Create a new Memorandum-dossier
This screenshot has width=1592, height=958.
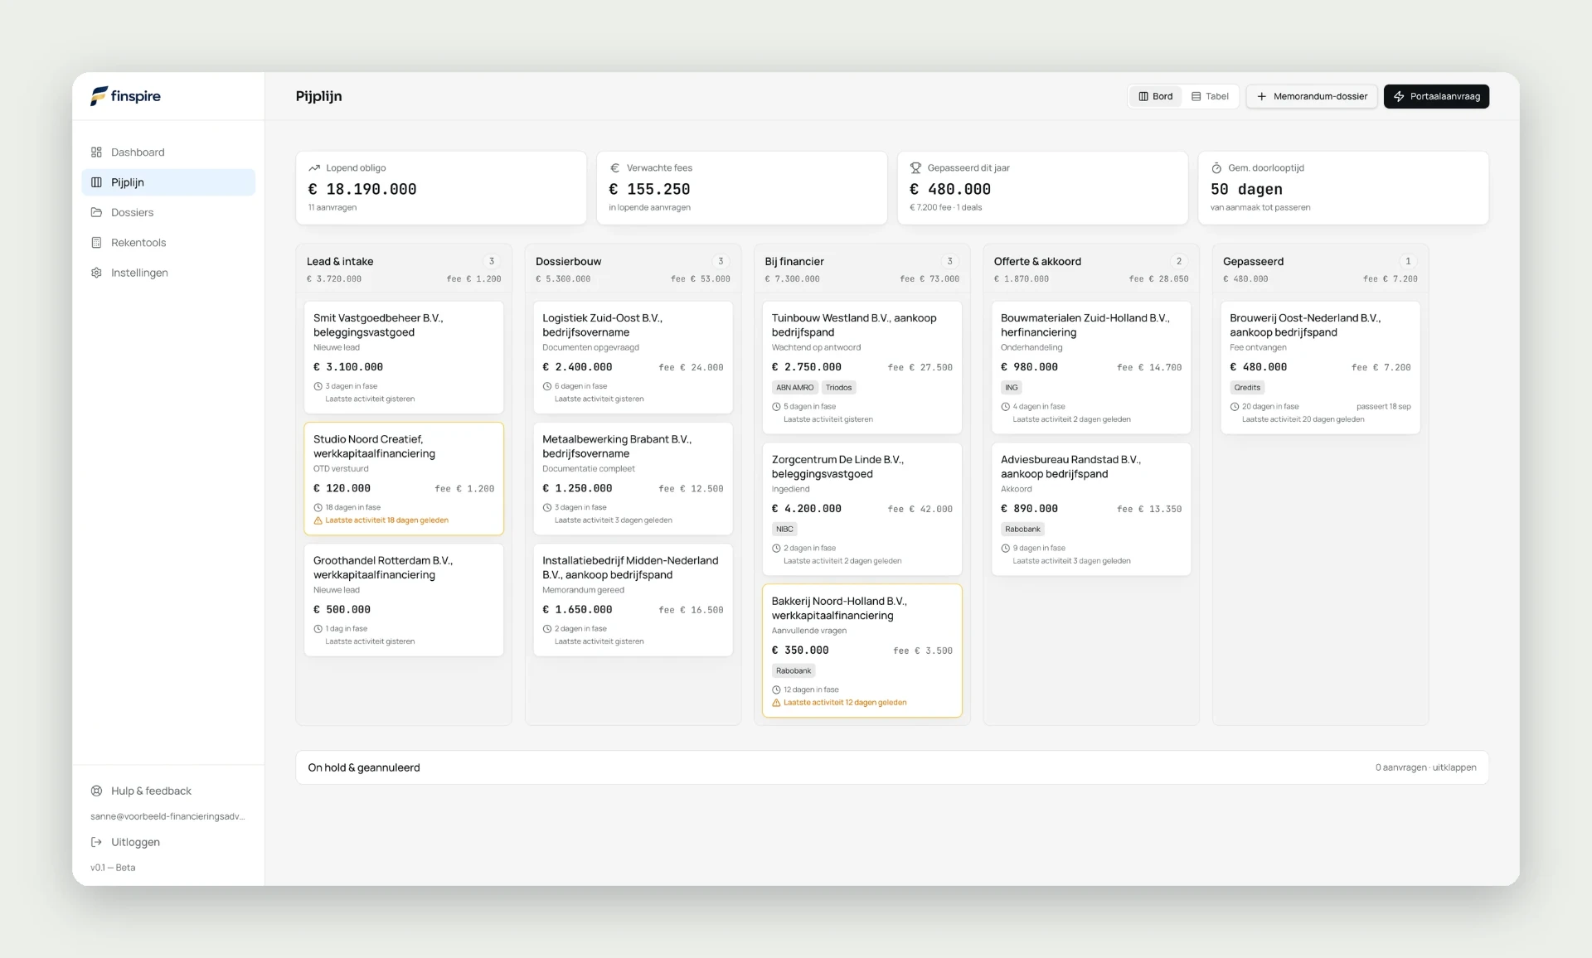(1312, 96)
